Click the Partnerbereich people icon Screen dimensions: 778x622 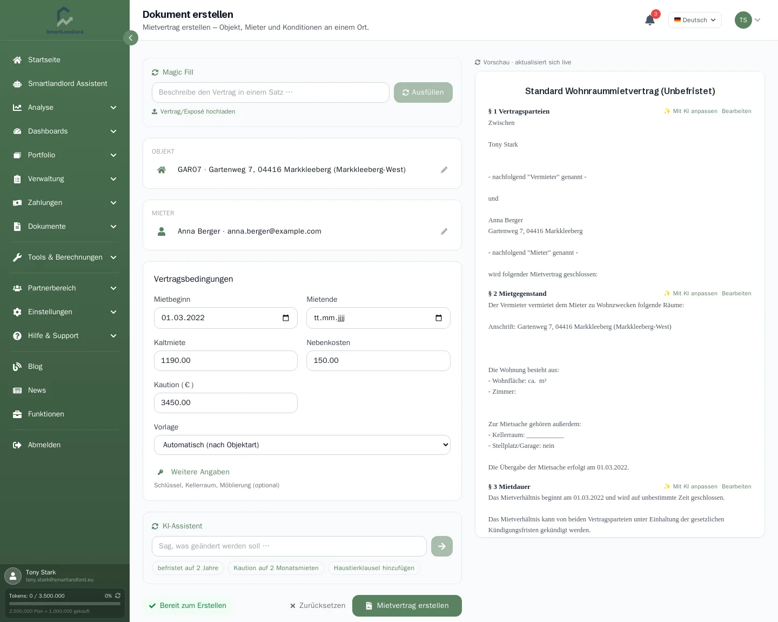pos(17,288)
